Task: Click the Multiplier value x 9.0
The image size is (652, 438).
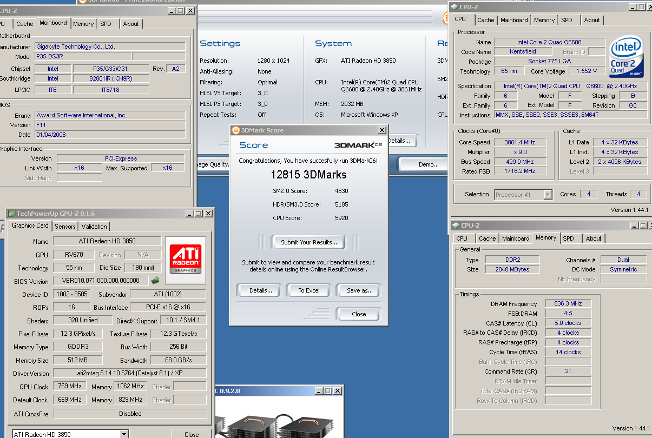Action: tap(520, 152)
